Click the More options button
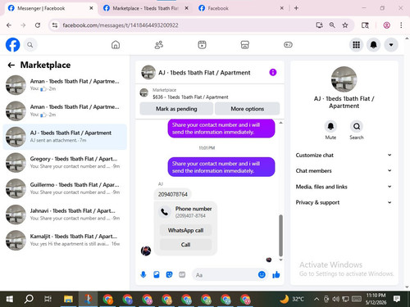This screenshot has width=410, height=307. pyautogui.click(x=248, y=109)
